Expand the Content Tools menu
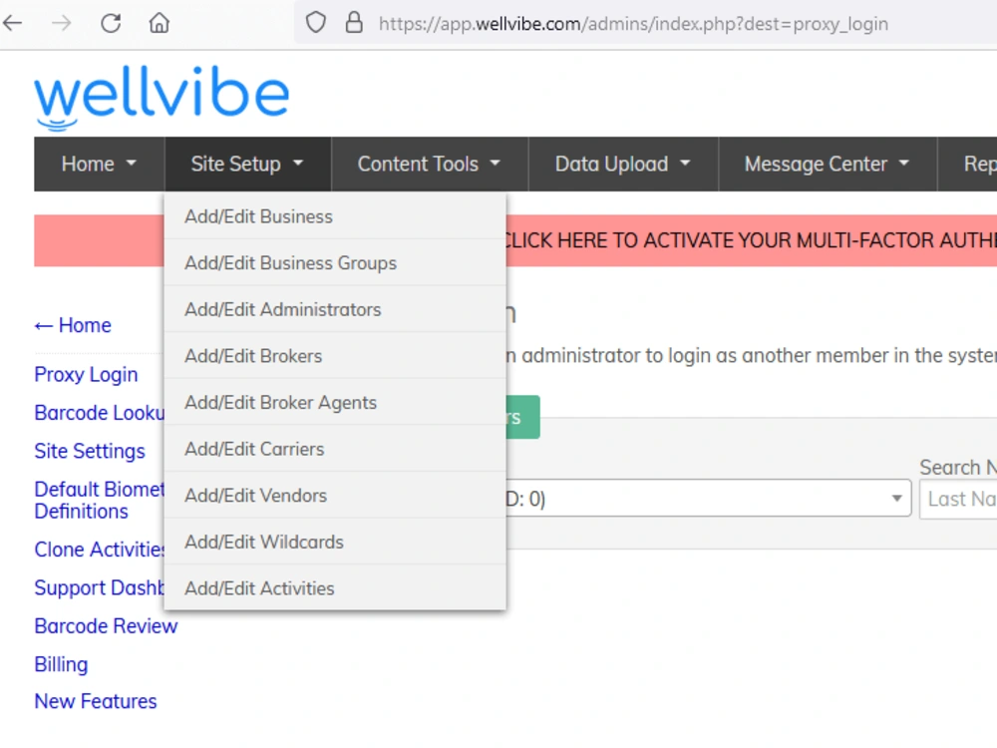The height and width of the screenshot is (748, 997). point(429,165)
